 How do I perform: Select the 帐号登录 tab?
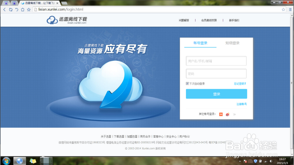[200, 43]
